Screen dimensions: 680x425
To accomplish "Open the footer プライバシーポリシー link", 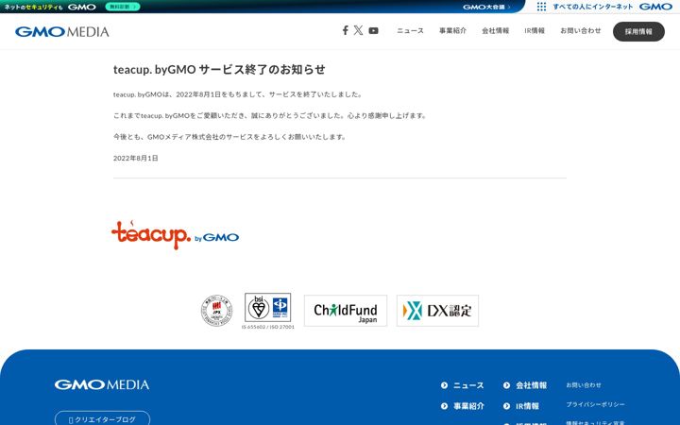I will 595,404.
